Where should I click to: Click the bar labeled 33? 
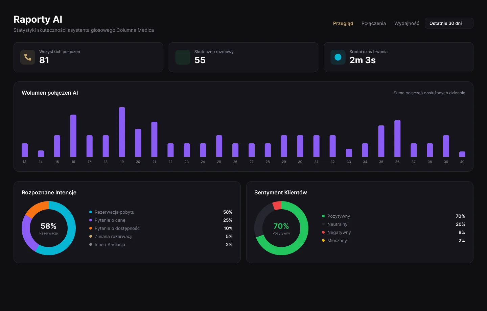[x=349, y=153]
